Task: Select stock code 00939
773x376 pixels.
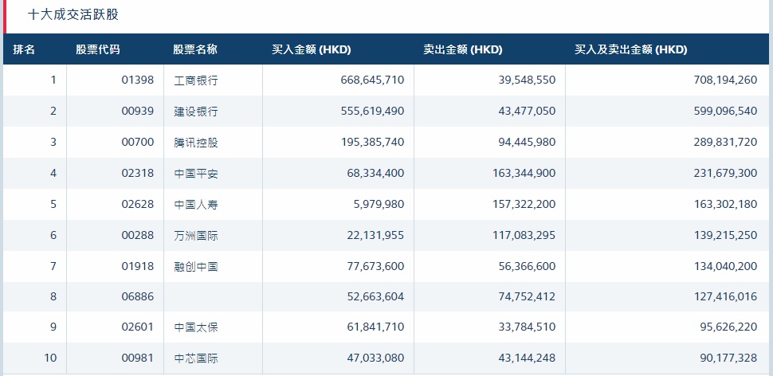Action: tap(138, 111)
